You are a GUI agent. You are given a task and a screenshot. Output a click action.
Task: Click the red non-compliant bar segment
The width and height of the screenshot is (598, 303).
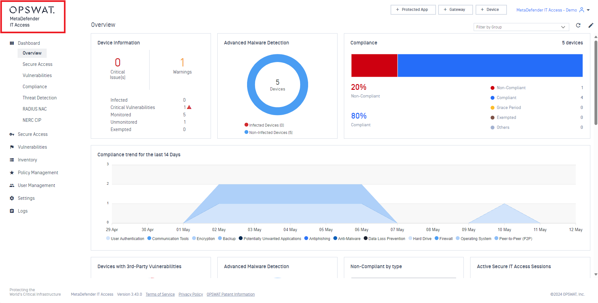click(x=374, y=66)
